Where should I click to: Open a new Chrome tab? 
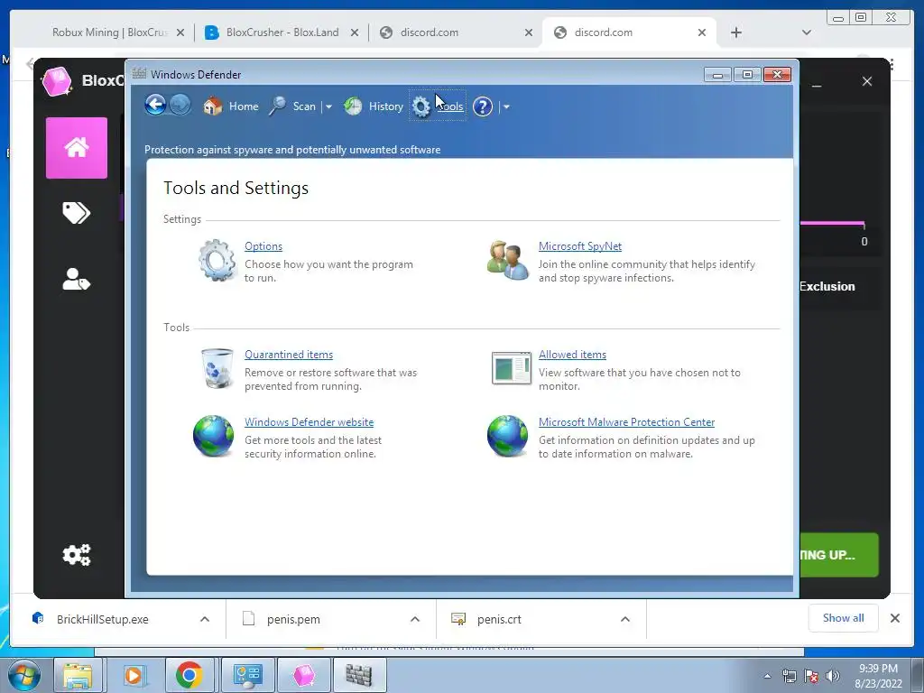point(736,32)
